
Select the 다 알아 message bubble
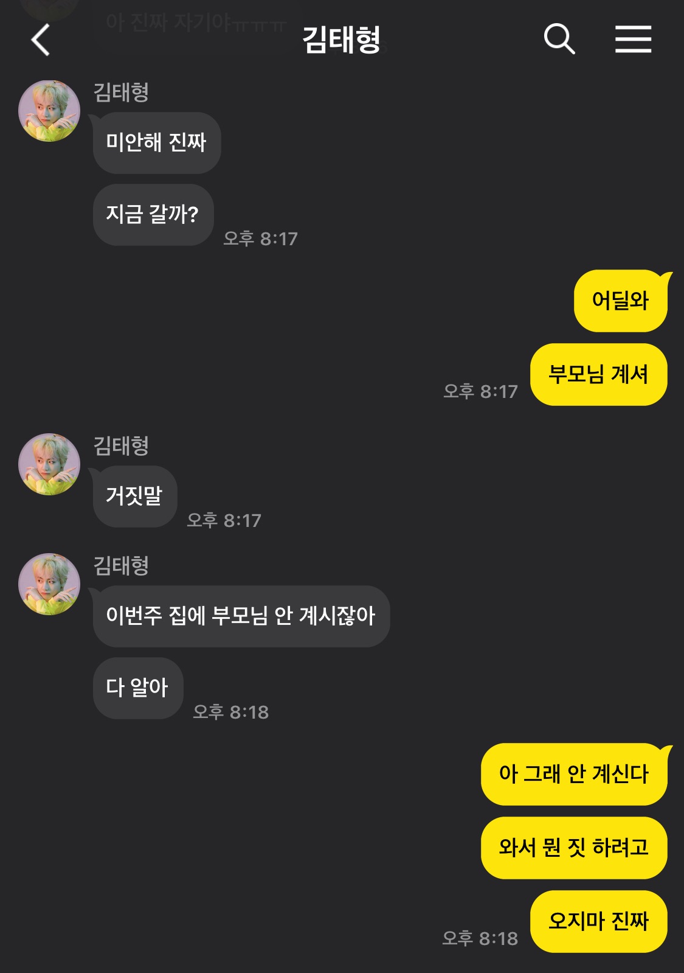click(138, 688)
